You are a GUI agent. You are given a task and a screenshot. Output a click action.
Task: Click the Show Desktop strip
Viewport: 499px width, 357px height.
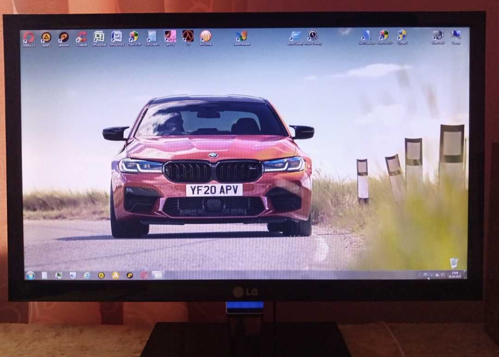(x=465, y=275)
